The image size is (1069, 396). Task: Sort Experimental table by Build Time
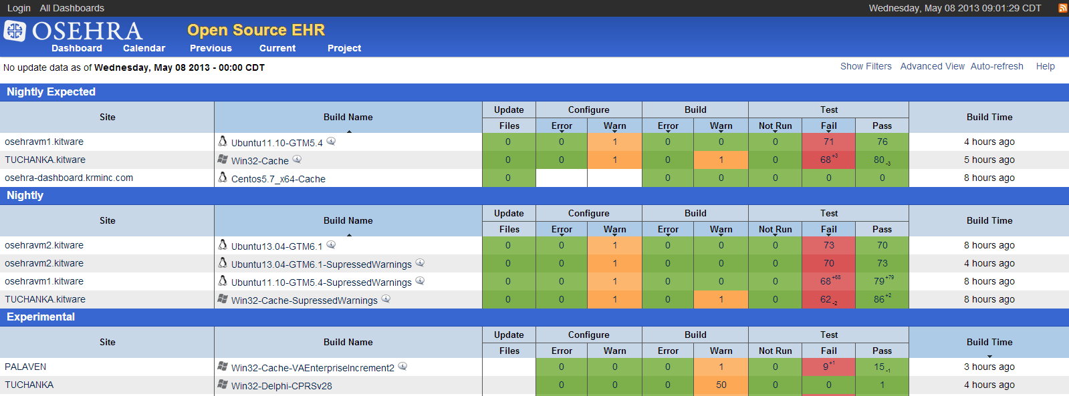[989, 342]
